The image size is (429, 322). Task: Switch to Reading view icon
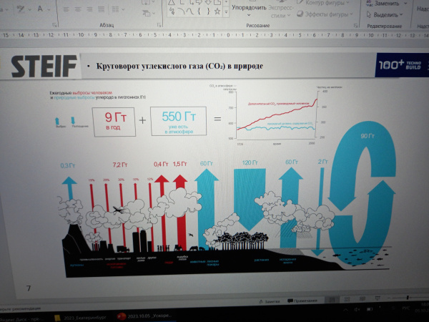[363, 298]
